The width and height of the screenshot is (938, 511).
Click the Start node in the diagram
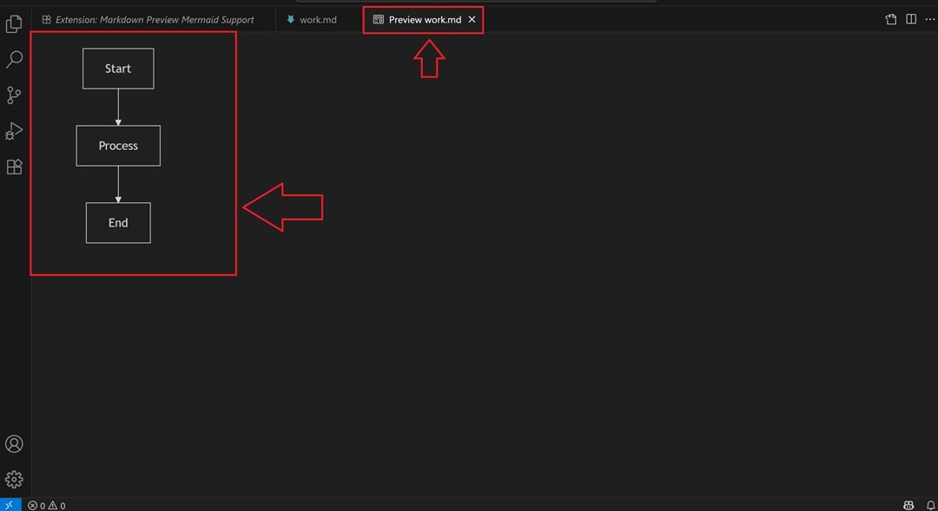[118, 68]
